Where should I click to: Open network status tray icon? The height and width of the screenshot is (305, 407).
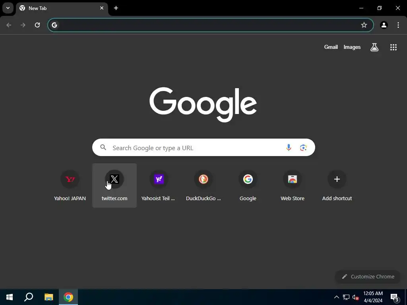[346, 297]
